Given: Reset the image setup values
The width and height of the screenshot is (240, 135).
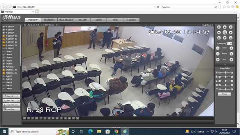Looking at the screenshot, I should 224,94.
